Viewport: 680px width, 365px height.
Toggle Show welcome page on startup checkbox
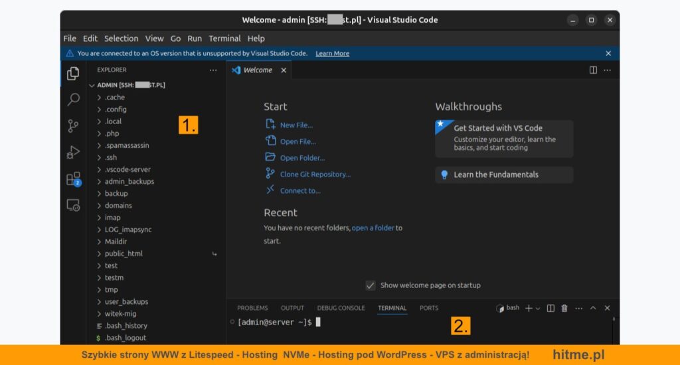[x=370, y=285]
